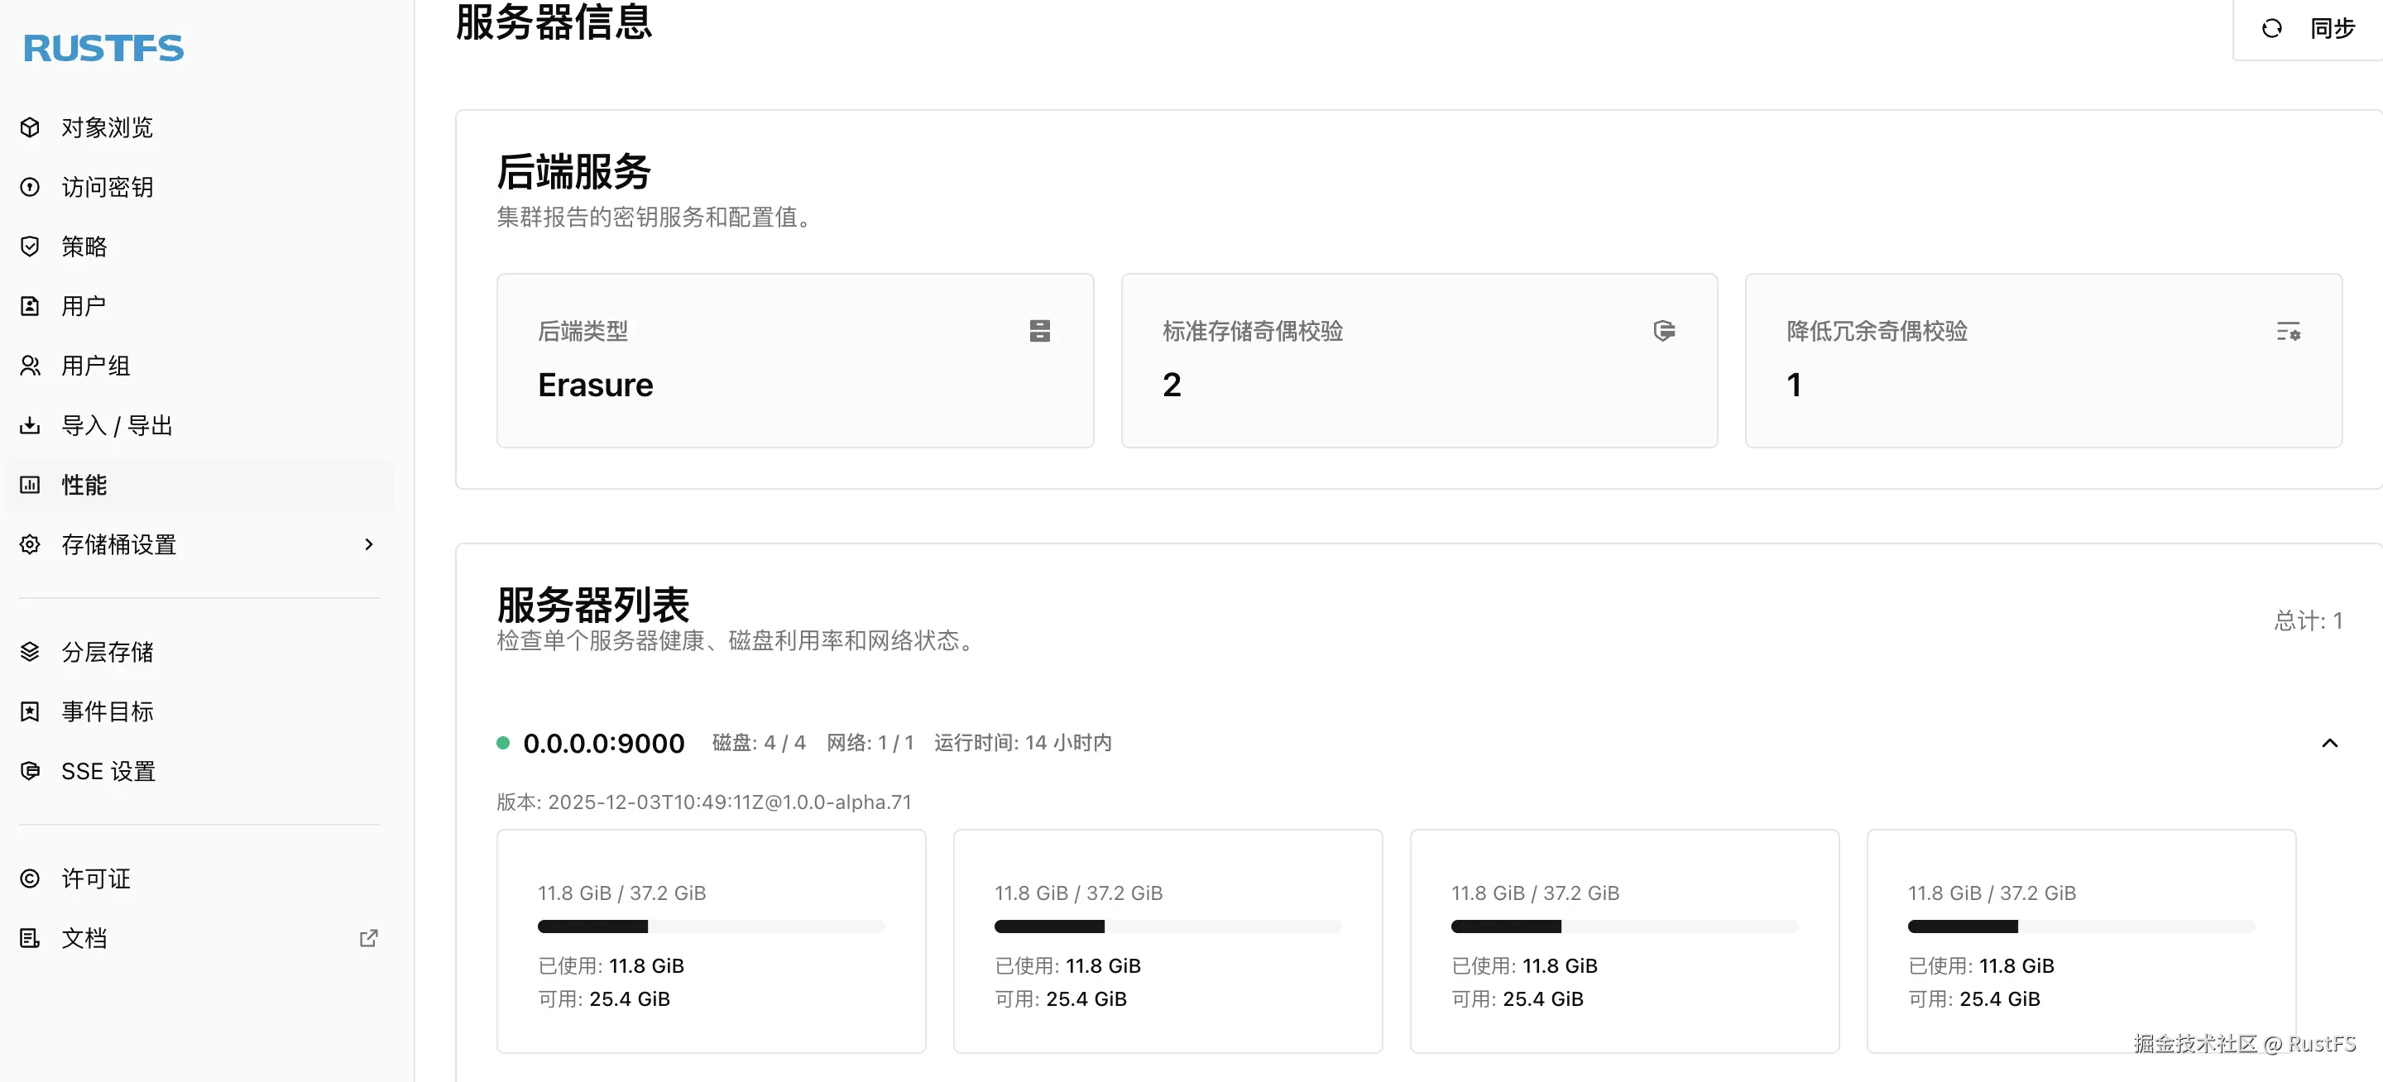Image resolution: width=2383 pixels, height=1082 pixels.
Task: Click the group icon beside 用户组
Action: (30, 366)
